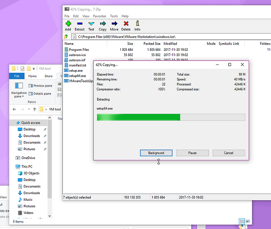
Task: Click the Explorer Up arrow
Action: click(35, 109)
